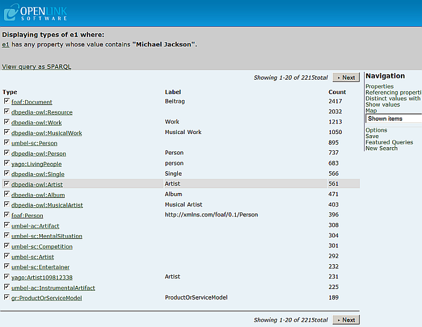Open Options in Navigation

376,130
